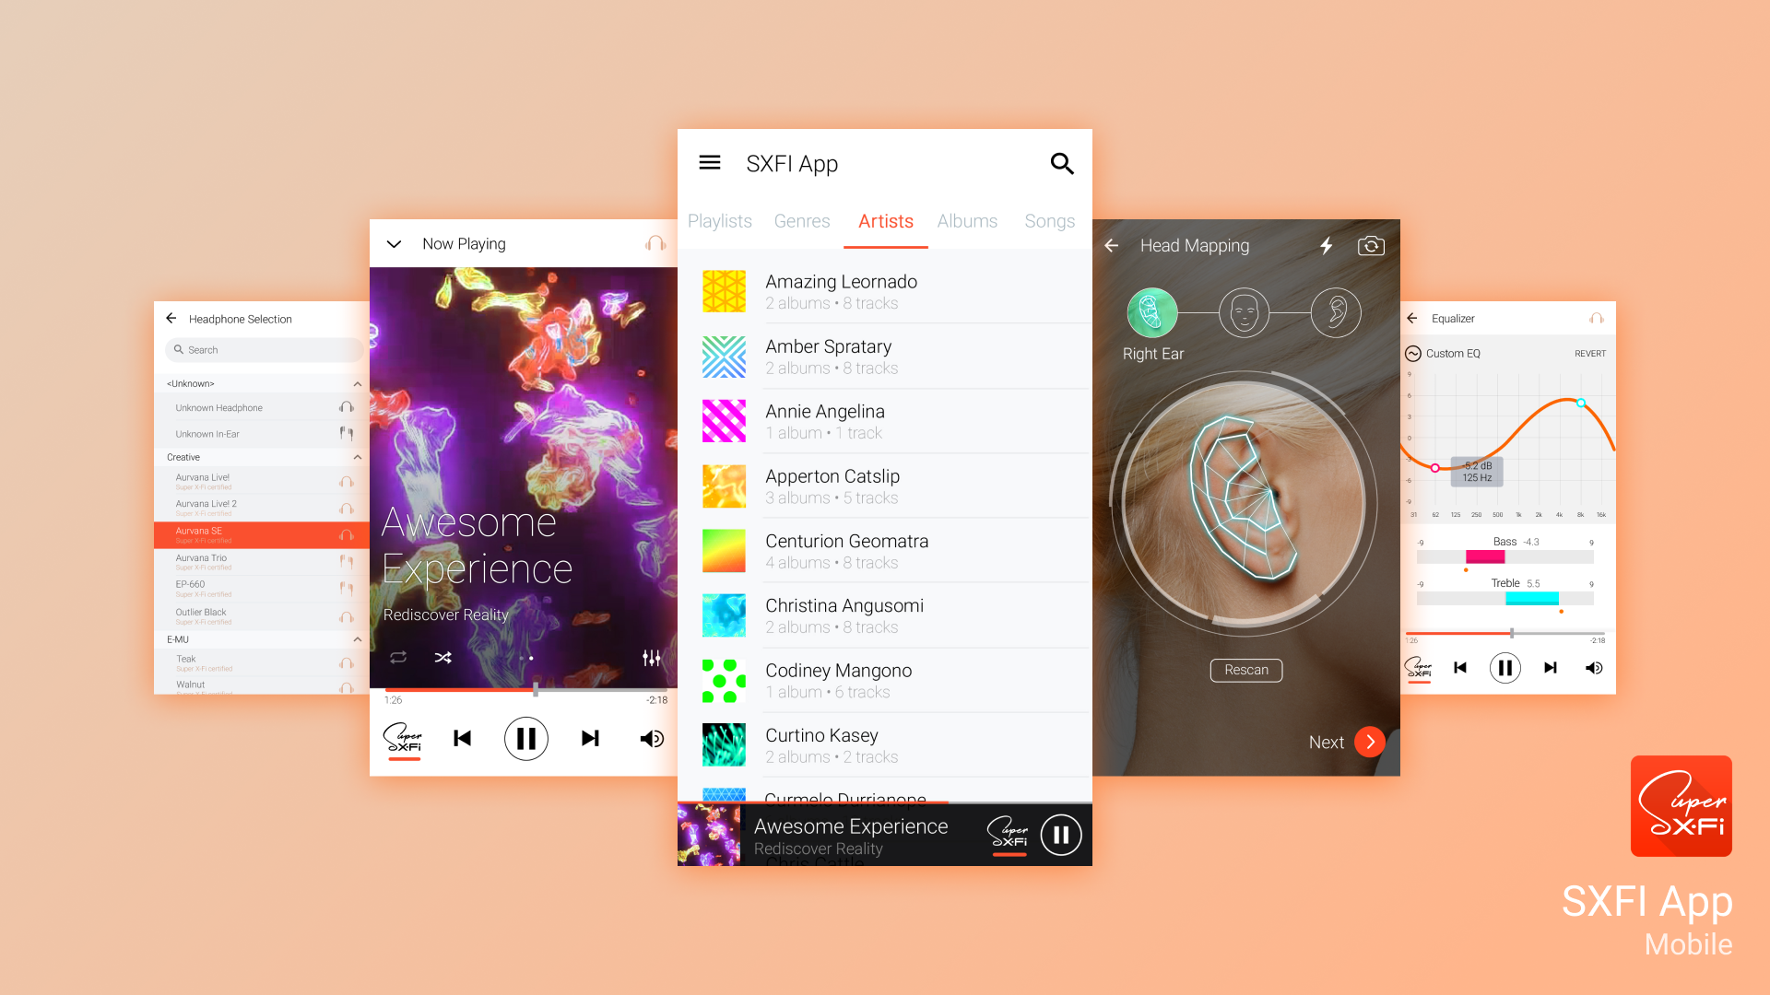Click the repeat icon in Now Playing
This screenshot has height=995, width=1770.
(x=399, y=655)
